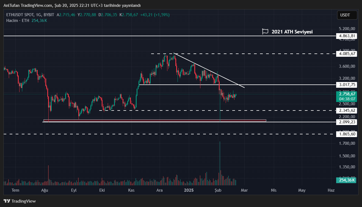362x207 pixels.
Task: Click the 4.863,81 price label
Action: pyautogui.click(x=347, y=36)
